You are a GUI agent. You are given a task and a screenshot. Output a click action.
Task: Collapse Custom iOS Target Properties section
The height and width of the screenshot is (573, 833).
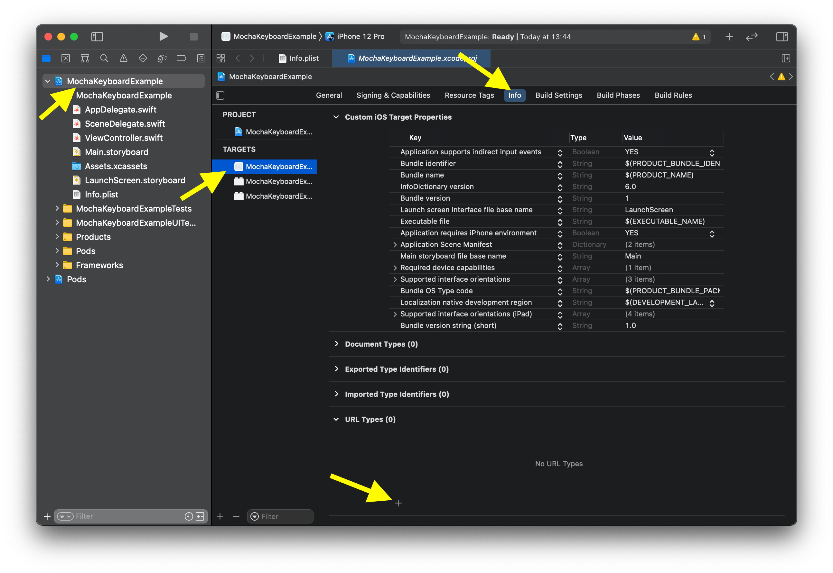point(336,117)
